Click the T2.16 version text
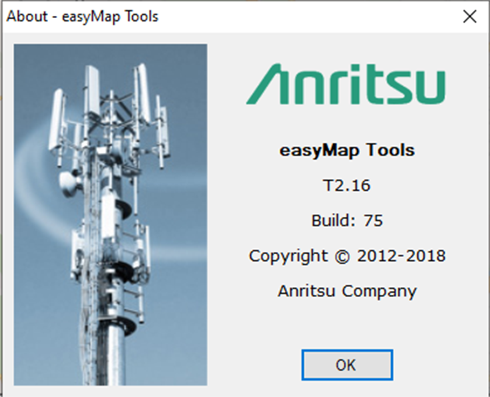The image size is (490, 397). click(347, 185)
